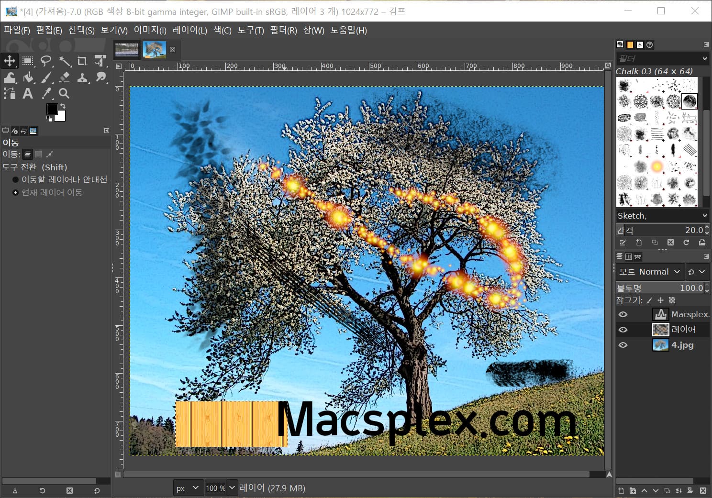The width and height of the screenshot is (712, 498).
Task: Select the Warp Transform tool
Action: (10, 77)
